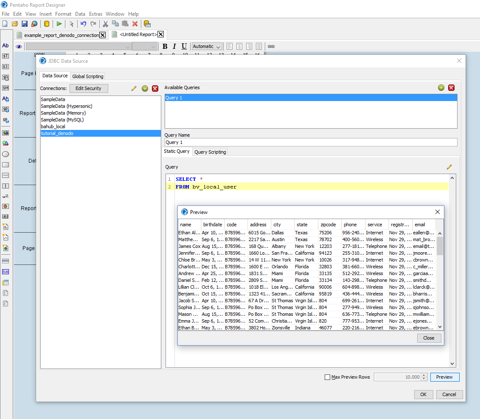480x419 pixels.
Task: Undo the last action
Action: point(83,24)
